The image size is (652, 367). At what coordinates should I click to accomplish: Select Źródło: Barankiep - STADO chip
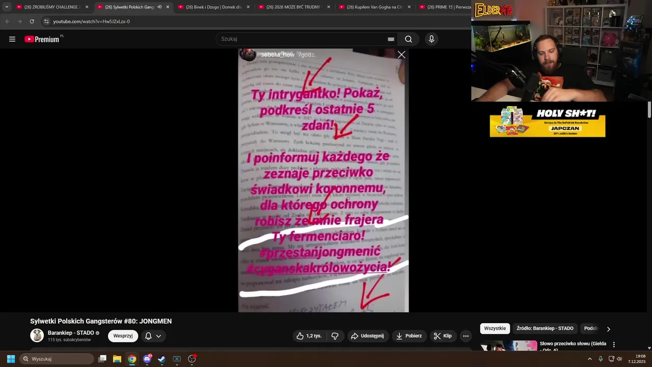pos(545,329)
